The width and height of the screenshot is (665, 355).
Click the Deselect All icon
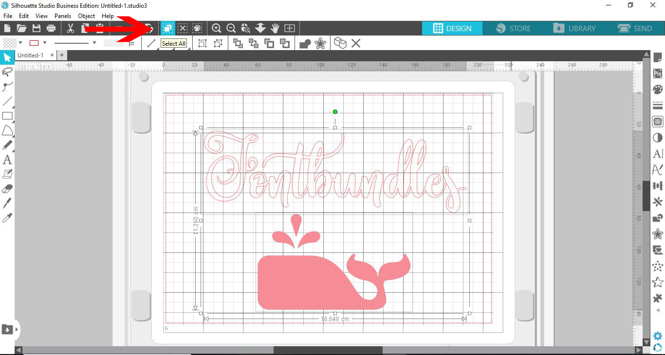click(183, 28)
